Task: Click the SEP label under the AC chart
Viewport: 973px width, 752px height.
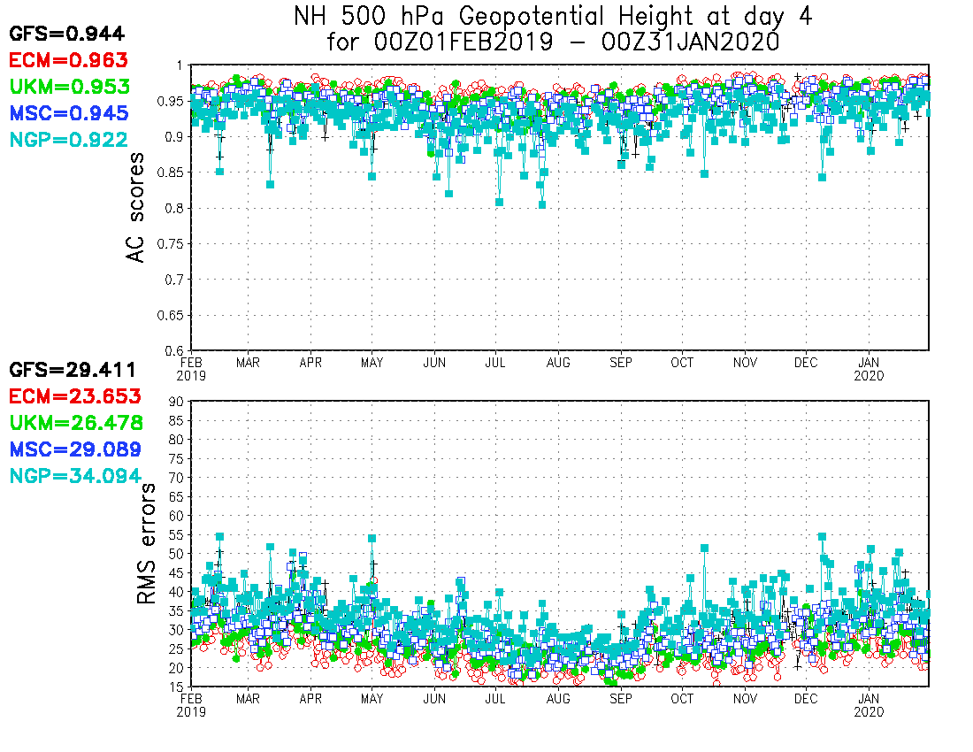Action: pos(621,363)
